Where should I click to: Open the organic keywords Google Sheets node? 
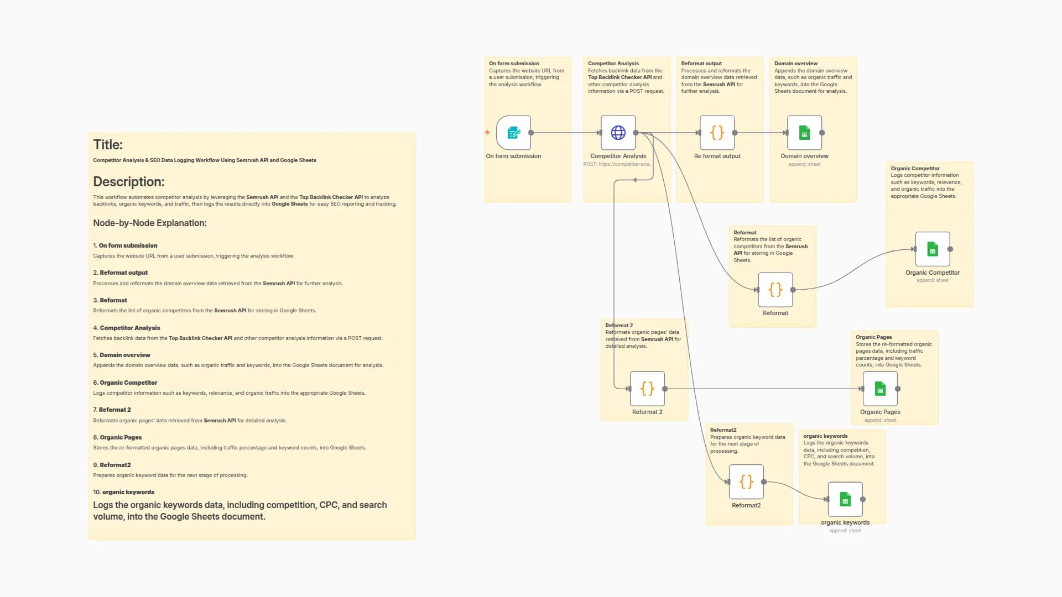845,499
